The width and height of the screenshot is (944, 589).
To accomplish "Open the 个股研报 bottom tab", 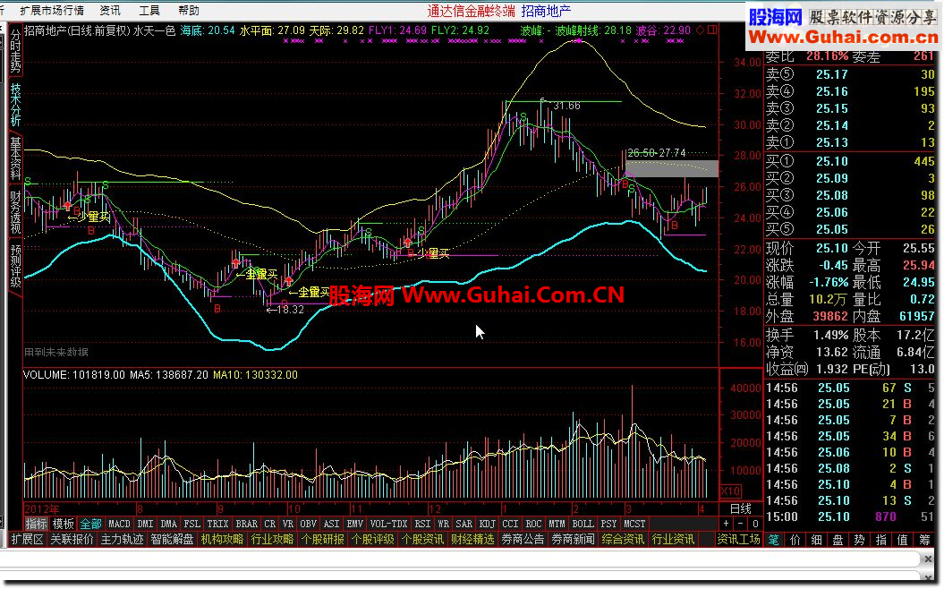I will tap(323, 540).
